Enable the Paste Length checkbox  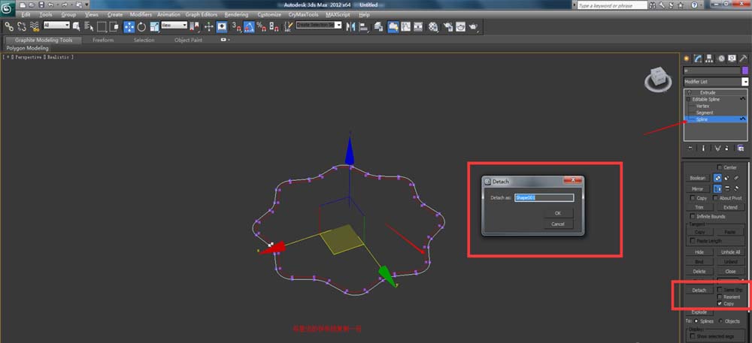pyautogui.click(x=693, y=241)
